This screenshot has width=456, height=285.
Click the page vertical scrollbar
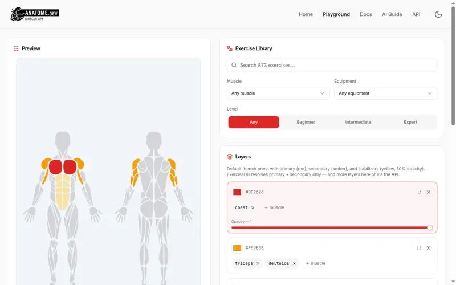pos(453,66)
